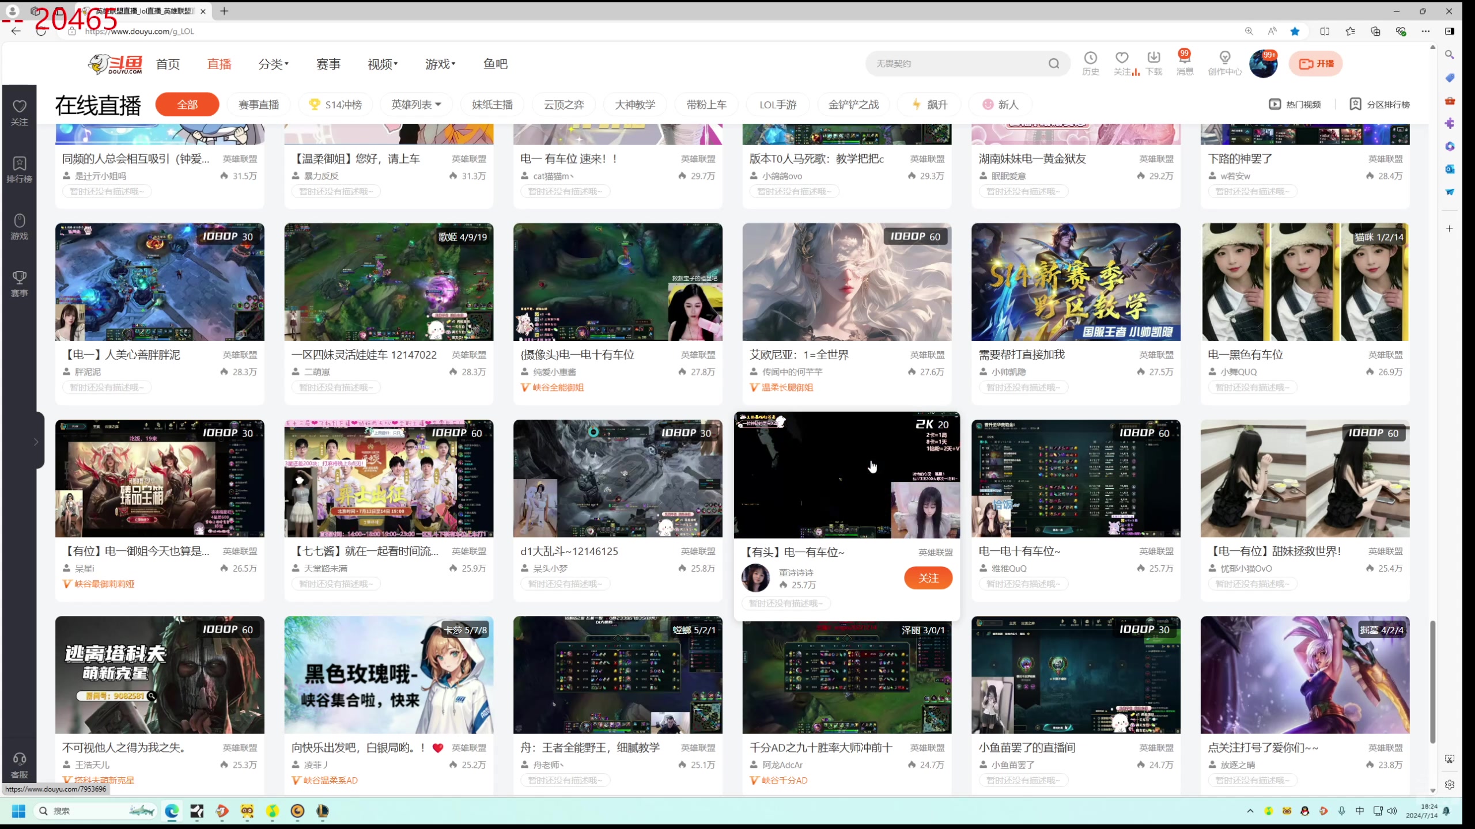Open the 下载 download icon
The width and height of the screenshot is (1475, 829).
[x=1153, y=63]
